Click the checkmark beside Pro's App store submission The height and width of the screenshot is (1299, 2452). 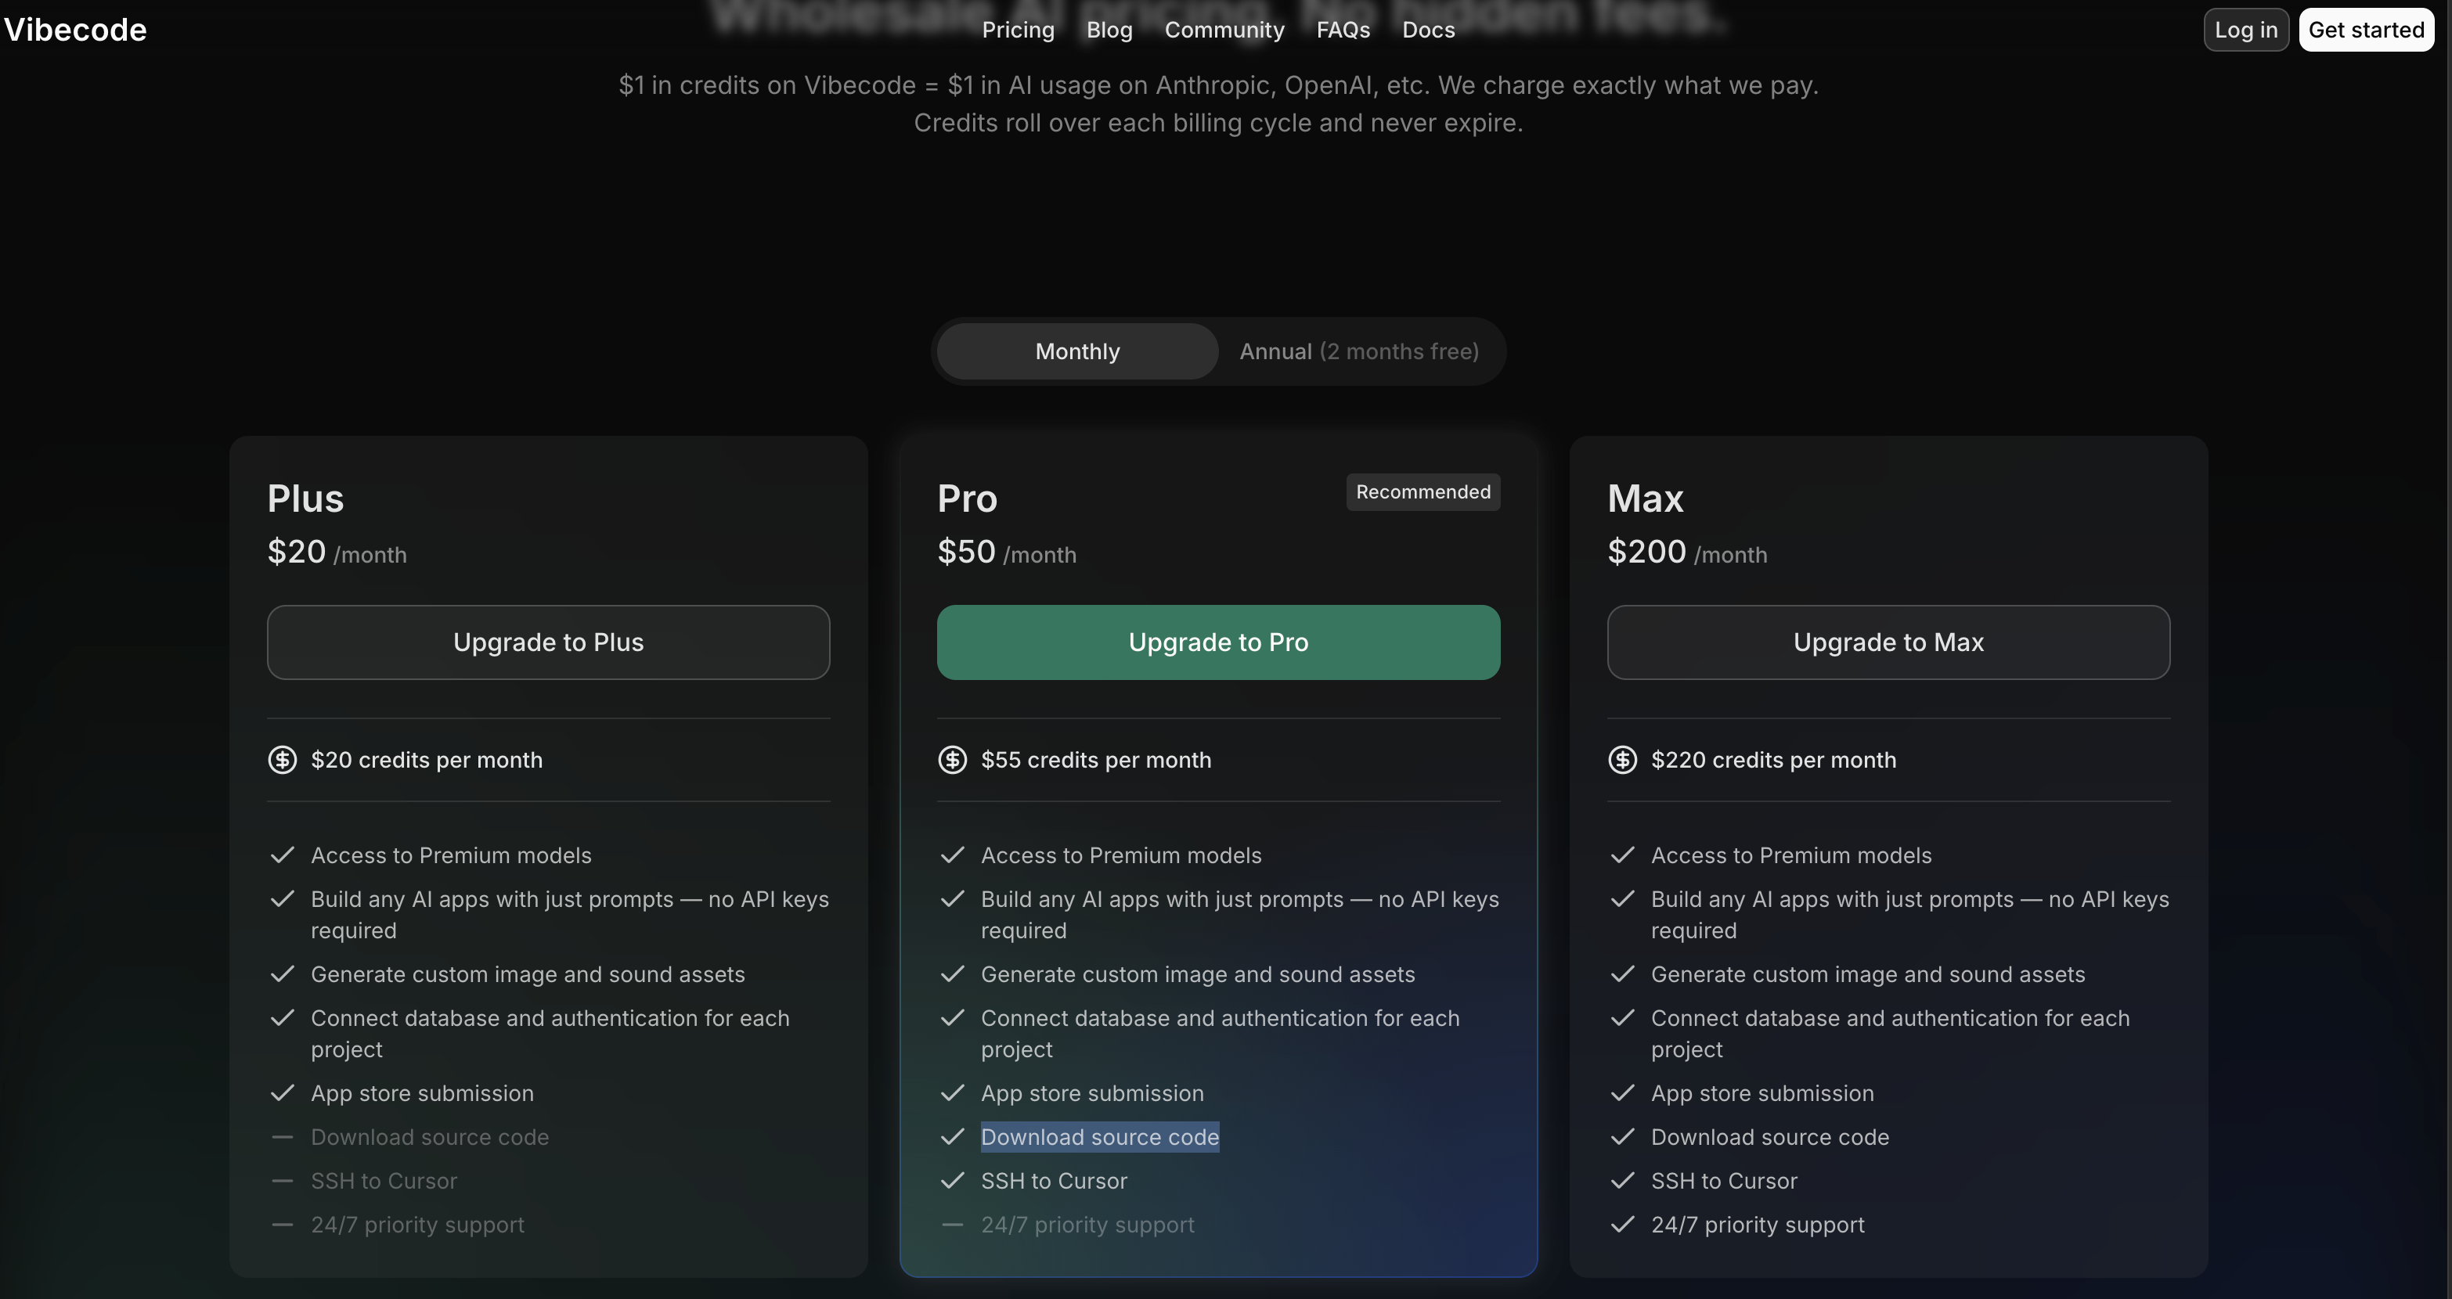point(953,1092)
